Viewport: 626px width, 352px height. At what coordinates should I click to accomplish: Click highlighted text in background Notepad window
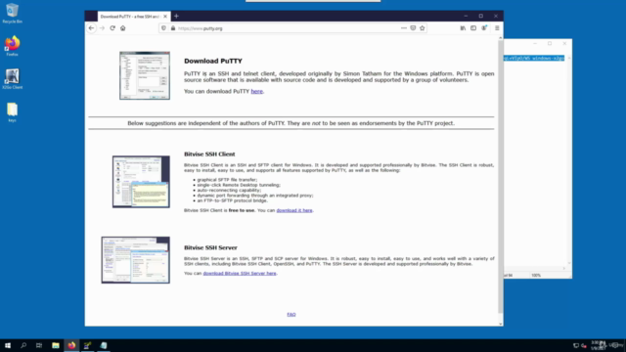click(x=534, y=59)
